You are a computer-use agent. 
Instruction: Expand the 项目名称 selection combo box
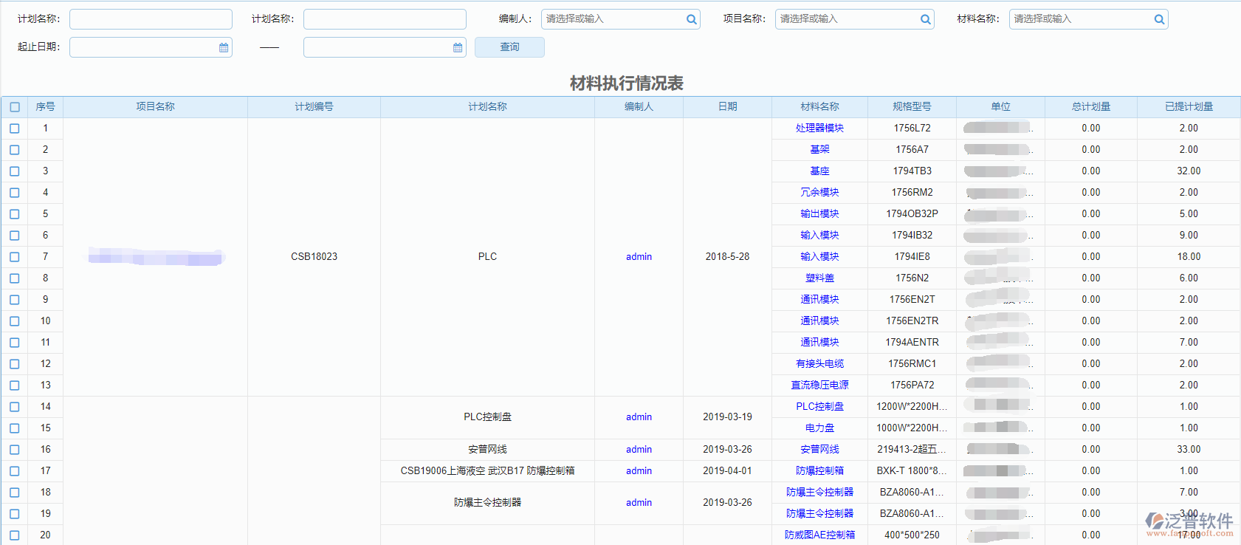(847, 19)
